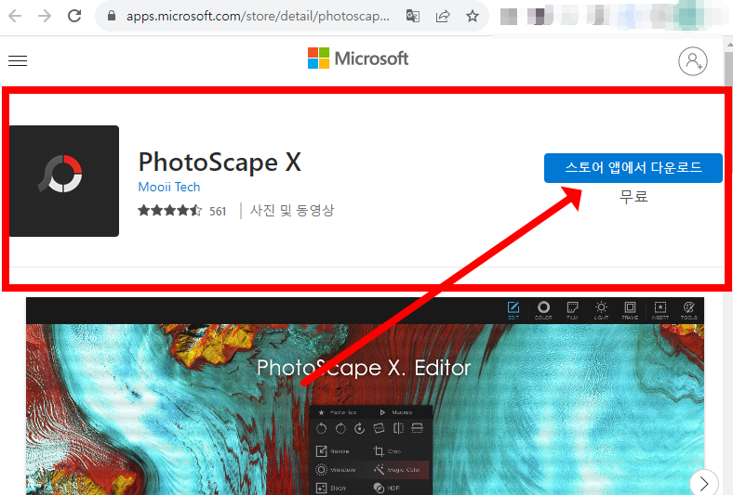Screen dimensions: 733x495
Task: Click the PhotoScape X app icon
Action: pyautogui.click(x=64, y=181)
